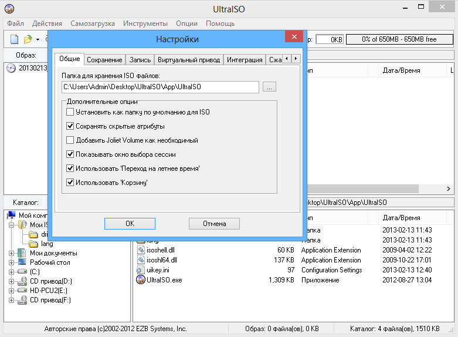The image size is (458, 337).
Task: Toggle 'Использовать Корзину' checkbox
Action: [70, 183]
